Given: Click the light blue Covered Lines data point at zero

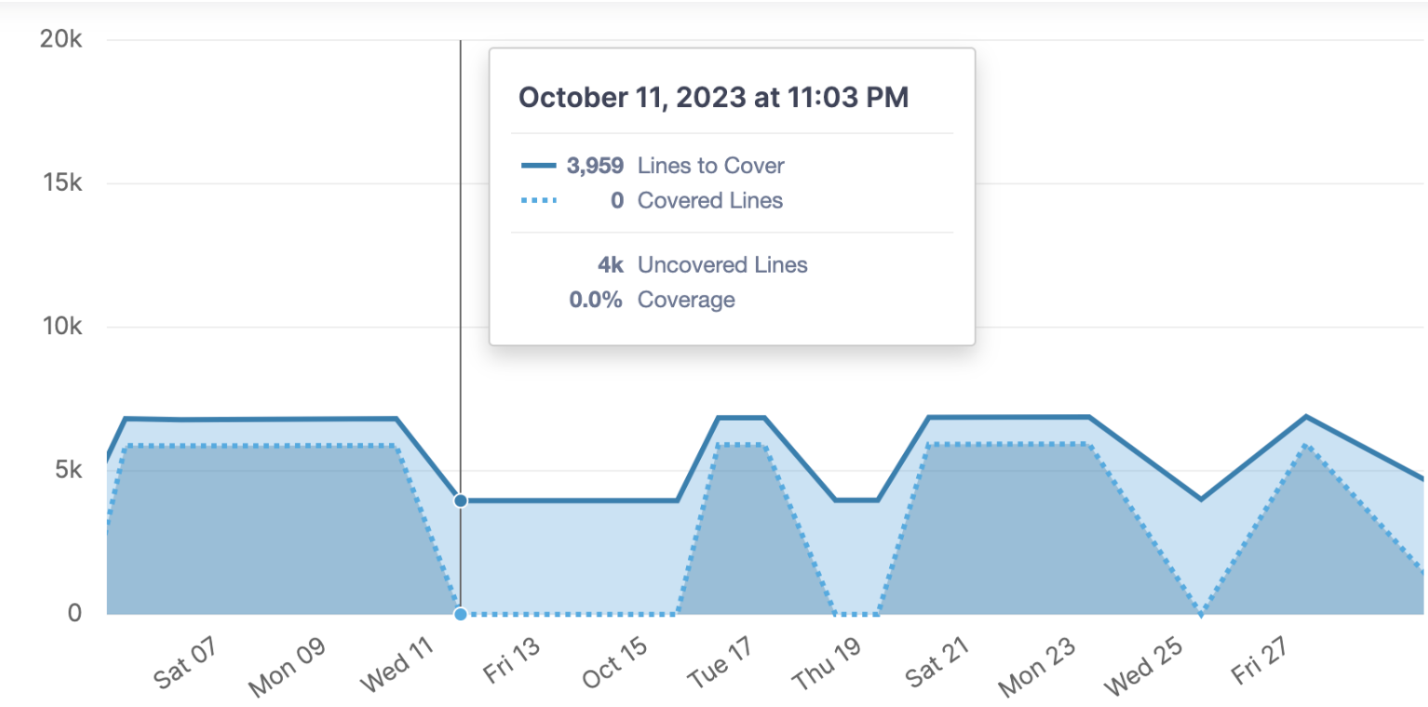Looking at the screenshot, I should (x=460, y=614).
